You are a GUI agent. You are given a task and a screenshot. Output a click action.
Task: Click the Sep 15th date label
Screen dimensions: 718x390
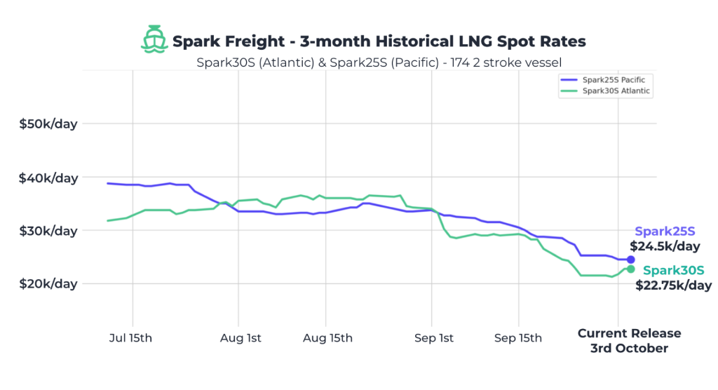(518, 338)
